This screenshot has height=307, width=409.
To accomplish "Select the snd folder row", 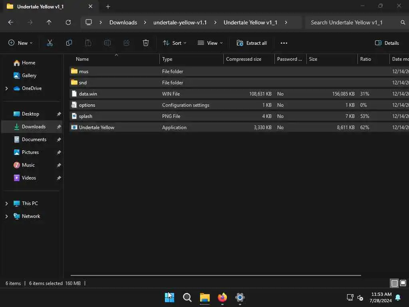I will click(x=239, y=82).
